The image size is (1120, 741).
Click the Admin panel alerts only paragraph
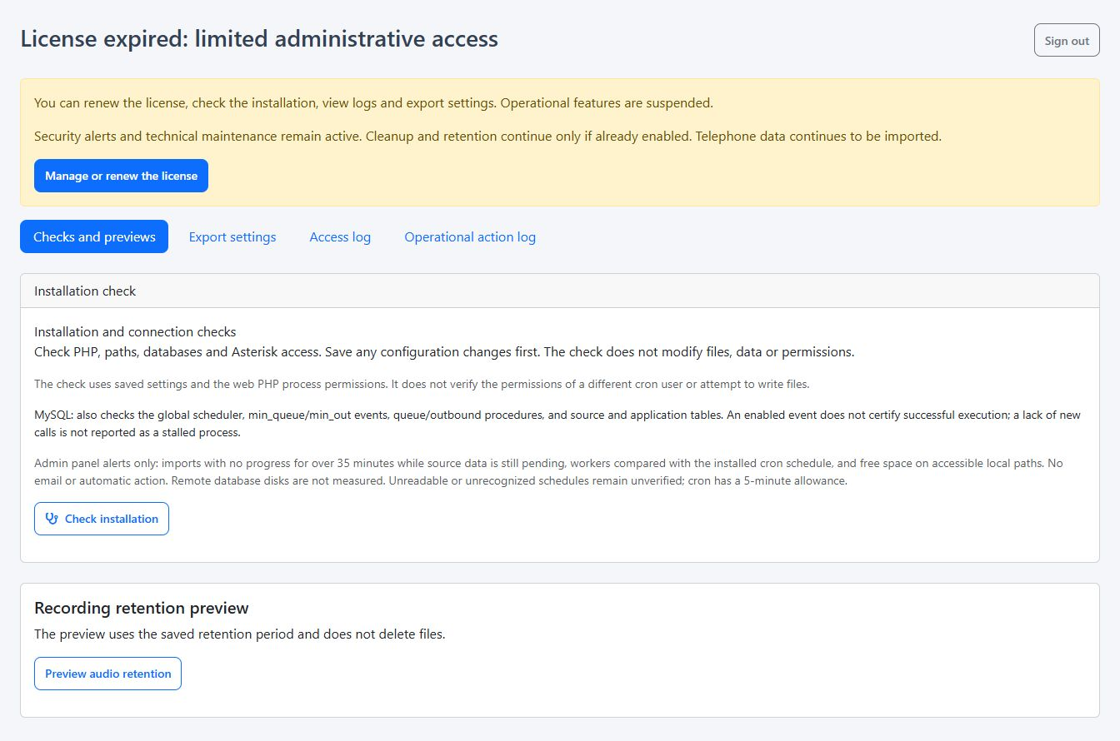tap(548, 472)
